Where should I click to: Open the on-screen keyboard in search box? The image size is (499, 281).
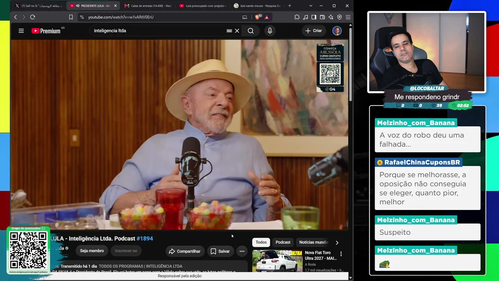(x=229, y=31)
